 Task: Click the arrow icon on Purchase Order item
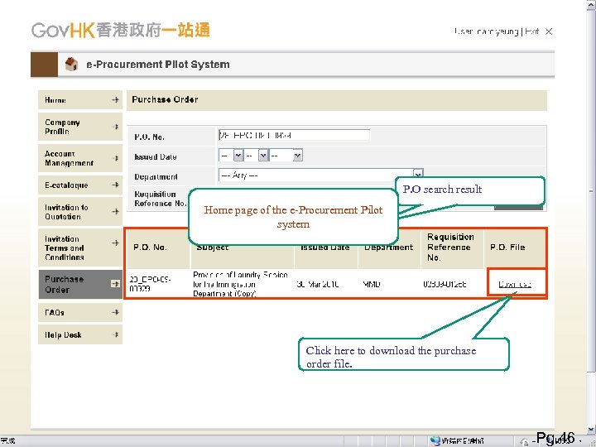(115, 284)
